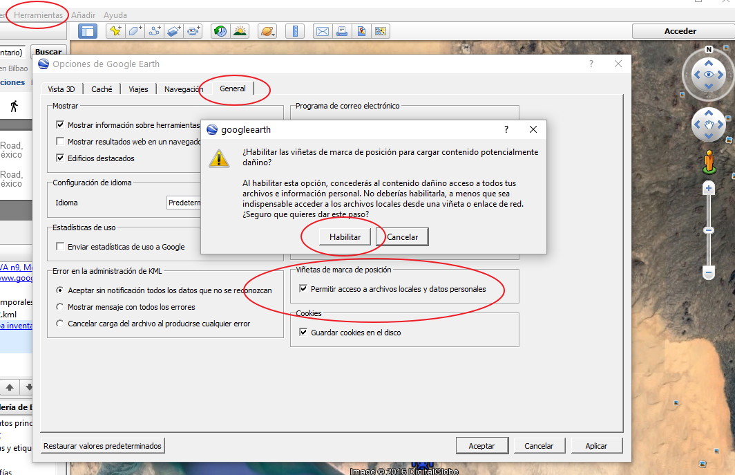The image size is (735, 475).
Task: Click the Add Polygon toolbar icon
Action: pyautogui.click(x=135, y=31)
